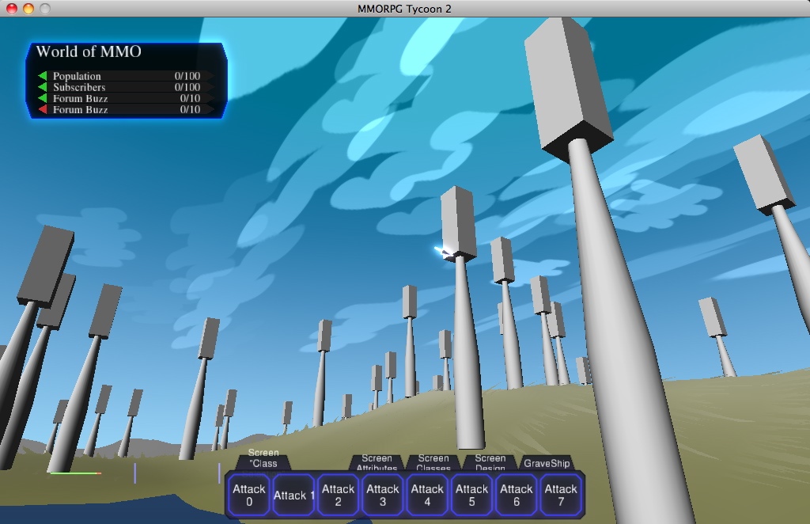The width and height of the screenshot is (810, 524).
Task: Click the red arrow next to Forum Buzz
Action: coord(43,109)
